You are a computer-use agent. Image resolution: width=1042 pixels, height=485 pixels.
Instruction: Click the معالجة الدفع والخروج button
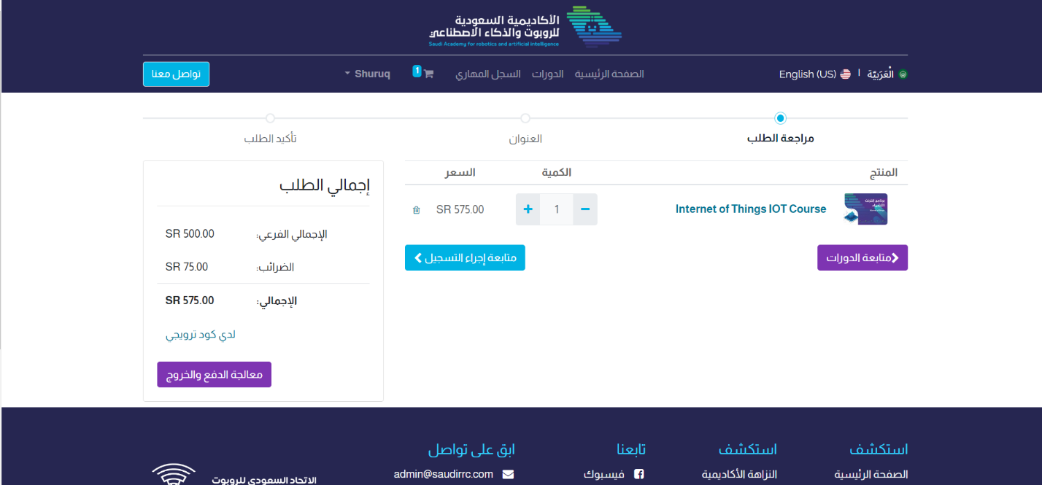(214, 375)
